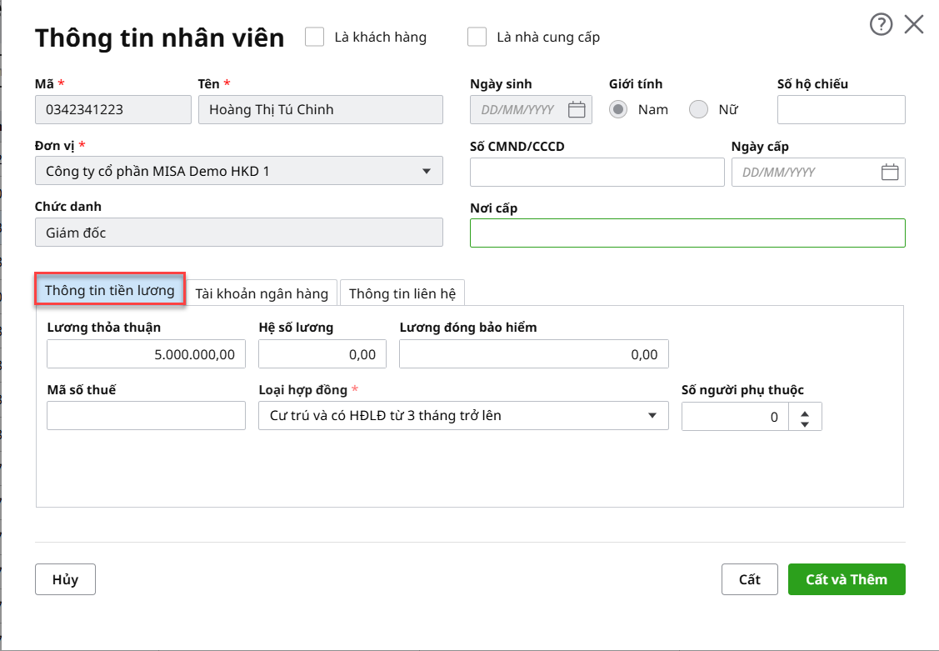Open the Loại hợp đồng dropdown
The height and width of the screenshot is (651, 939).
coord(652,416)
